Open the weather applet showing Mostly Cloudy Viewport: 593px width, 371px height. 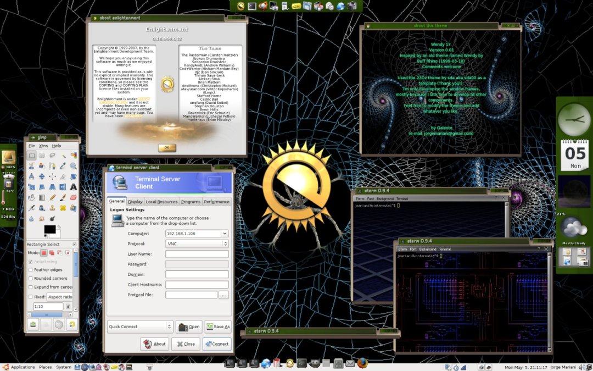(x=574, y=228)
